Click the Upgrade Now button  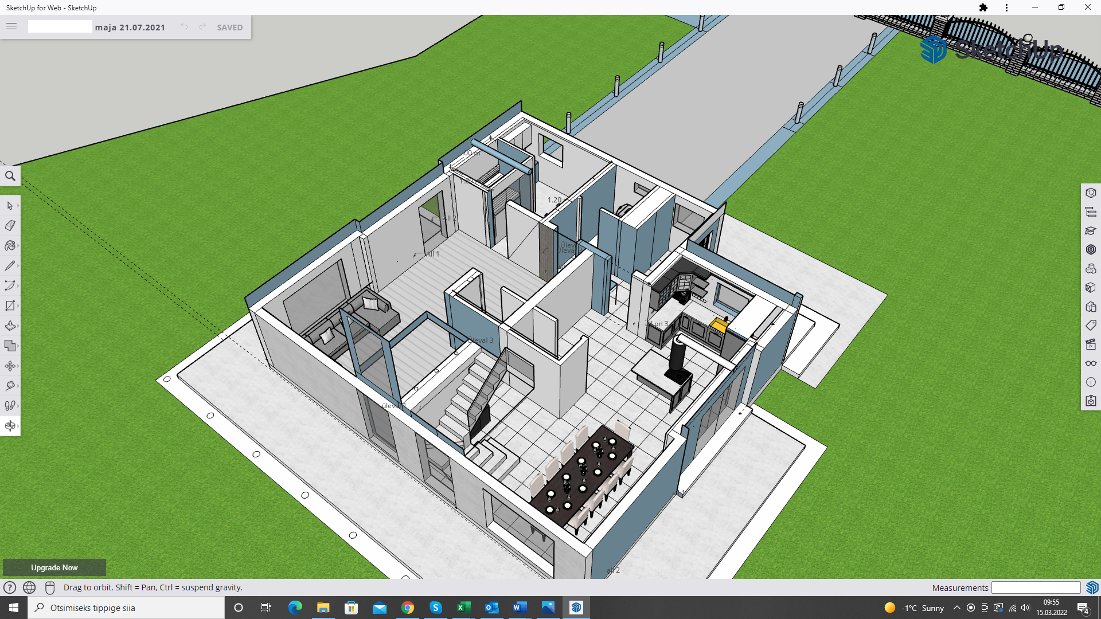[54, 567]
